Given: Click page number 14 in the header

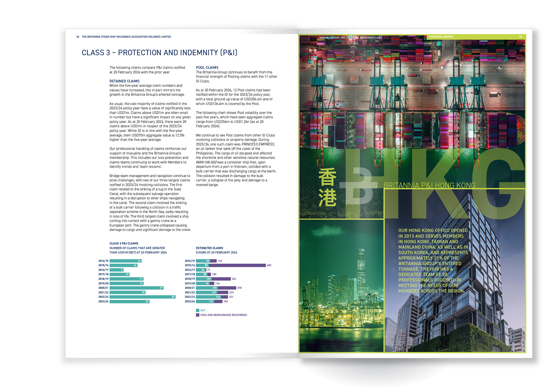Looking at the screenshot, I should pyautogui.click(x=78, y=37).
